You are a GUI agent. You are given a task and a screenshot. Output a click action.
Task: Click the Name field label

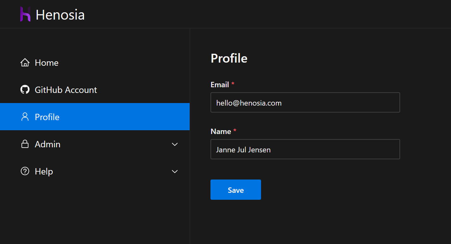[x=221, y=131]
